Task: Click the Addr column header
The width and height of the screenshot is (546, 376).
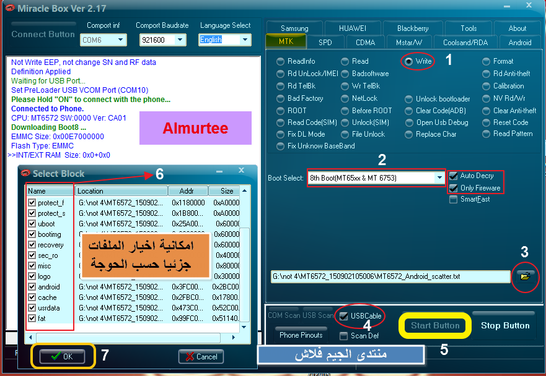Action: [x=188, y=191]
